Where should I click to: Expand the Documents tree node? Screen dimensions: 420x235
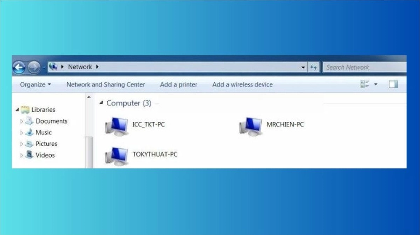tap(22, 121)
